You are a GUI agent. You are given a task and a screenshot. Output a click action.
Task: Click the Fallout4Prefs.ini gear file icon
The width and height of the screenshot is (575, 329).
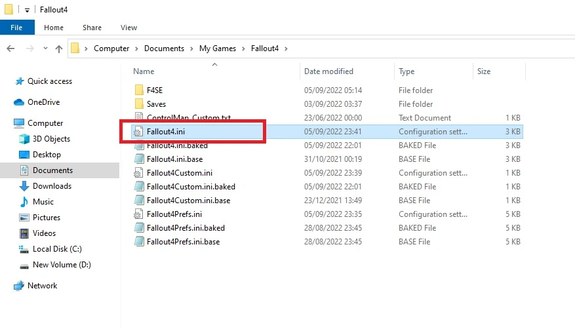tap(138, 214)
